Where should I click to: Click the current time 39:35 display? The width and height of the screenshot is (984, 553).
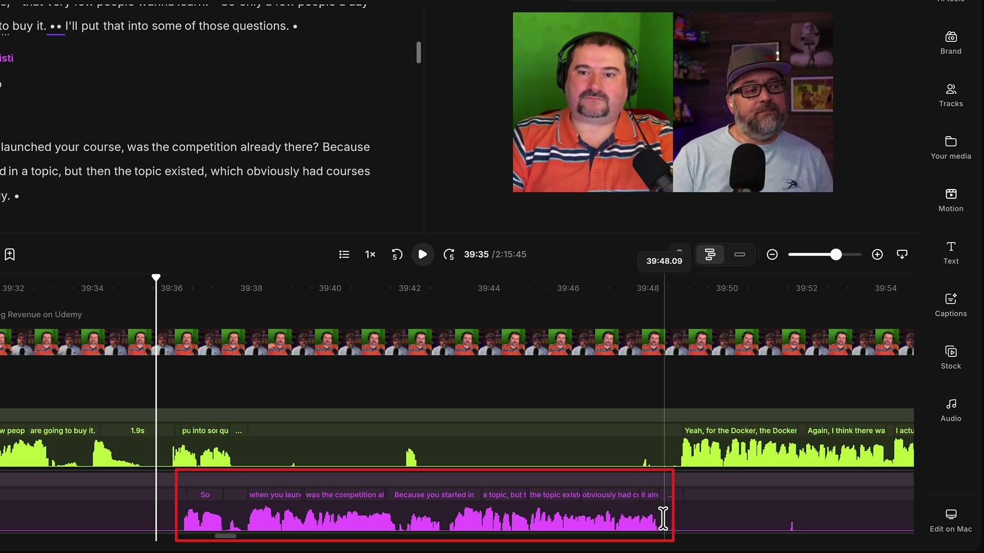pyautogui.click(x=476, y=254)
